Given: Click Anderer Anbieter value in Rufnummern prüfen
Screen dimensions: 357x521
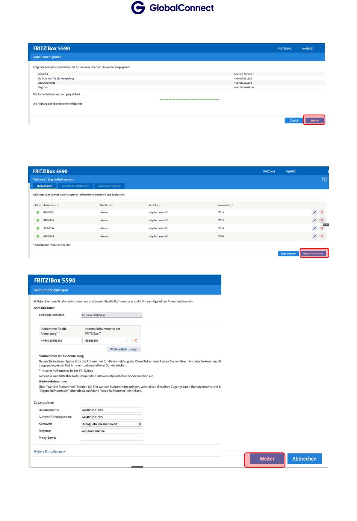Looking at the screenshot, I should (x=244, y=74).
